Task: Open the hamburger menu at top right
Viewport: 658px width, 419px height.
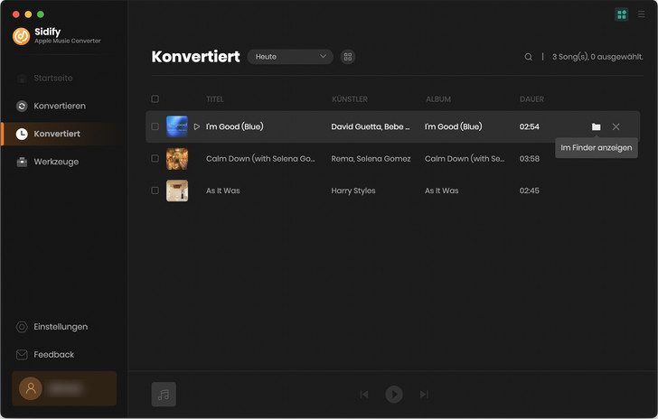Action: pos(641,14)
